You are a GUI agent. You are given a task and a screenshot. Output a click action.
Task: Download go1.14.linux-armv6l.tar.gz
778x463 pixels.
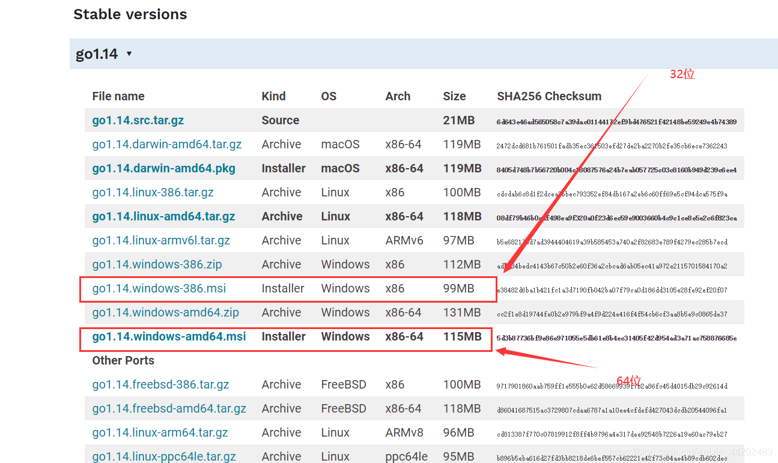161,240
